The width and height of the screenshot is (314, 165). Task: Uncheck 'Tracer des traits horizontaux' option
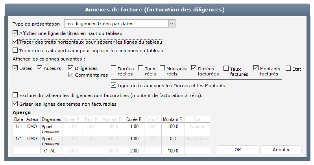tap(15, 42)
